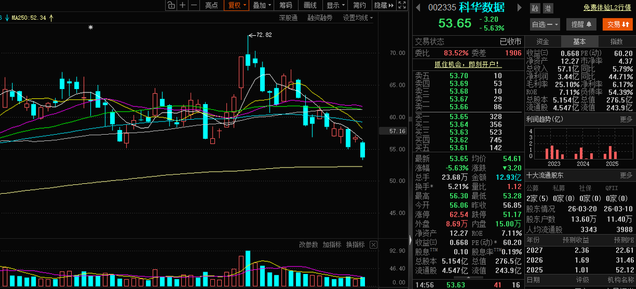Toggle the chart lock icon
This screenshot has height=289, width=636.
(171, 5)
